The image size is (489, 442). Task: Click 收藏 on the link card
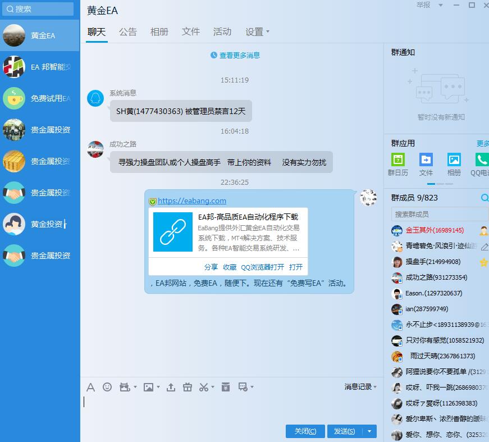(230, 267)
